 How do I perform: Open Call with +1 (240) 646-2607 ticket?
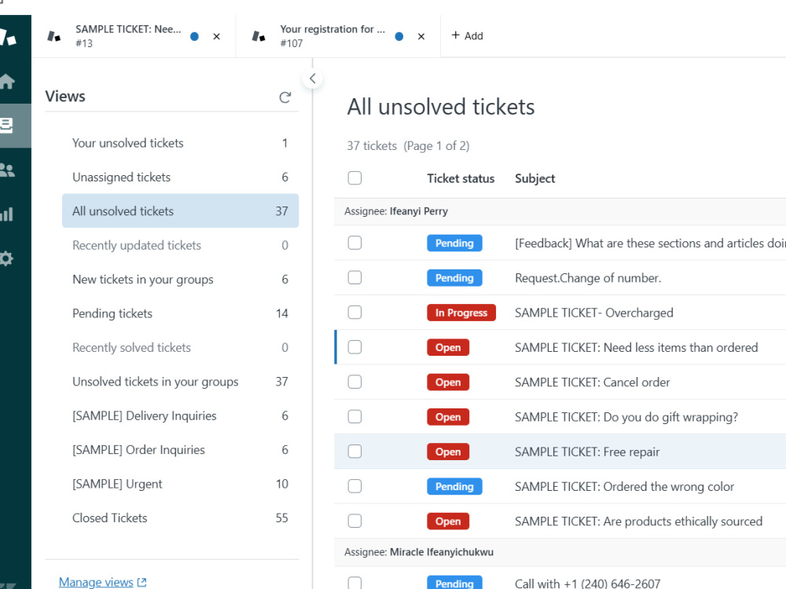coord(587,584)
